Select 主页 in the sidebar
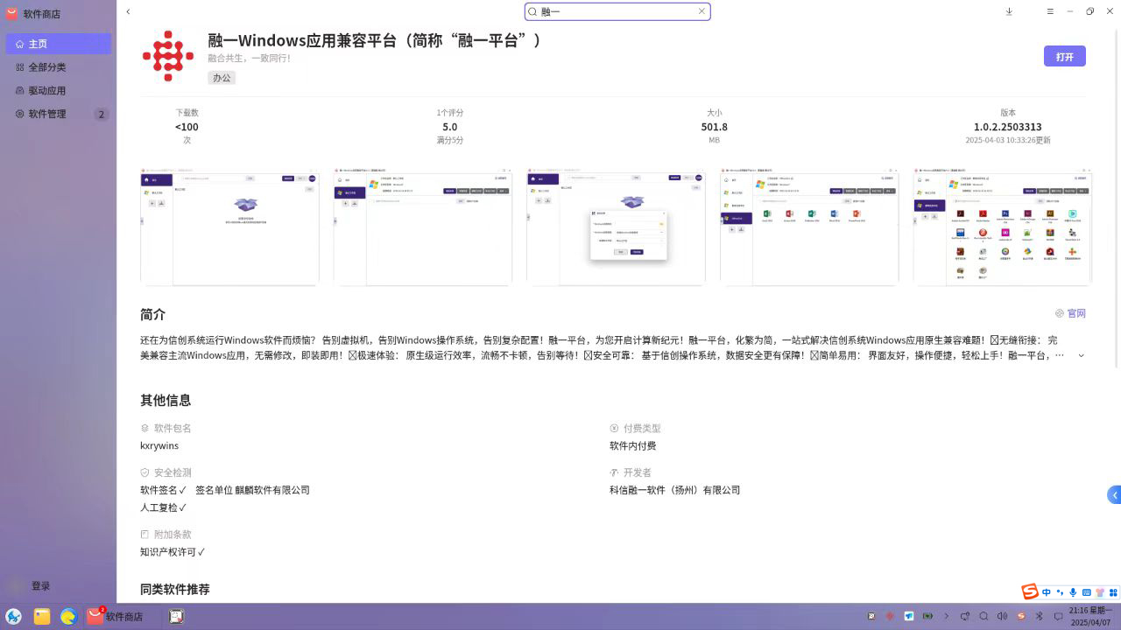The height and width of the screenshot is (630, 1121). click(59, 44)
